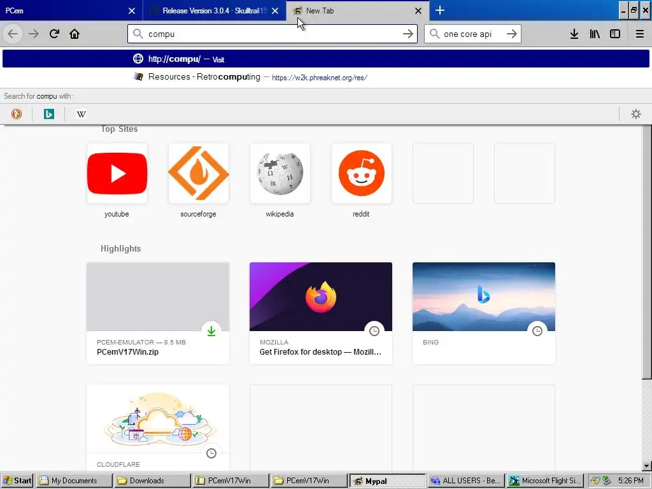Image resolution: width=652 pixels, height=489 pixels.
Task: Open the Downloads toolbar button
Action: pos(574,34)
